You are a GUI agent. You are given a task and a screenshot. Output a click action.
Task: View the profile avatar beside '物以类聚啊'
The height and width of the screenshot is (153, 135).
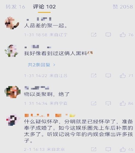point(13,92)
